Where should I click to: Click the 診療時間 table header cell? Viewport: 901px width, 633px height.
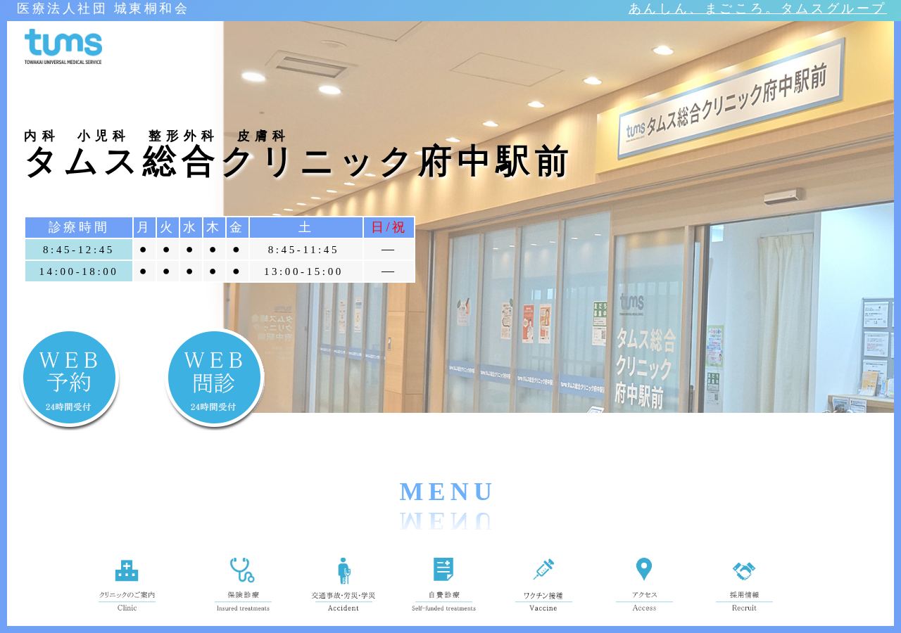click(79, 227)
